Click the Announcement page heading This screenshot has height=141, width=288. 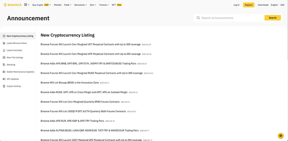28,18
